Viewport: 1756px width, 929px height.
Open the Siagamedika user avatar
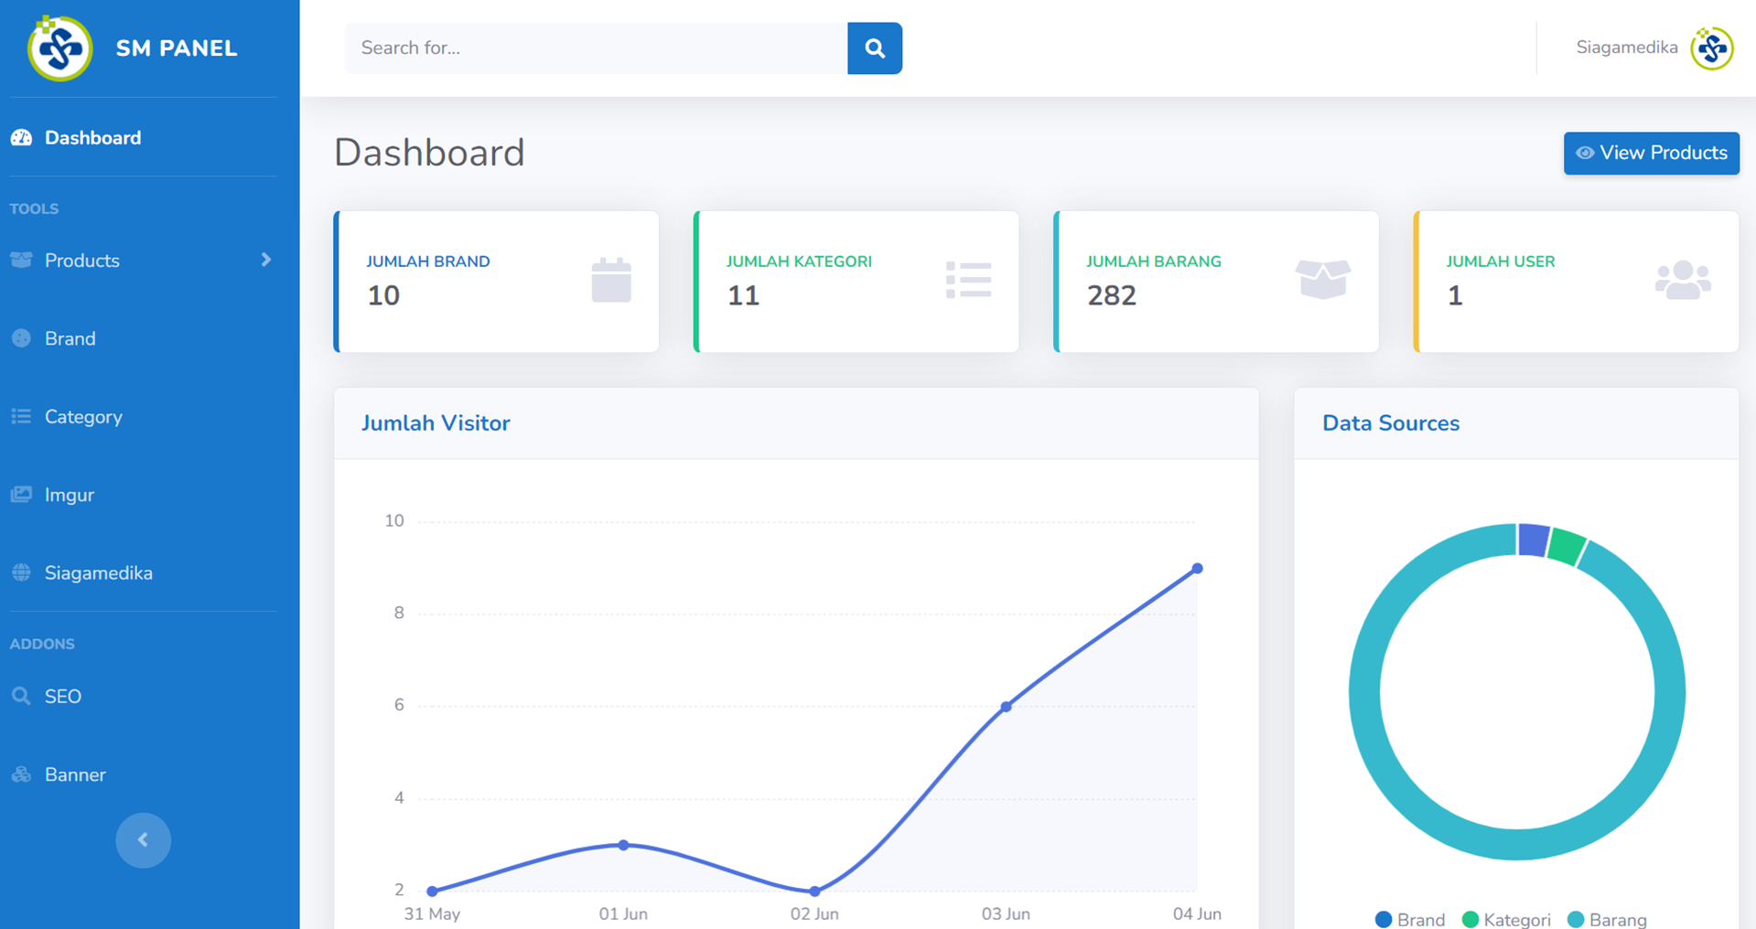tap(1711, 48)
